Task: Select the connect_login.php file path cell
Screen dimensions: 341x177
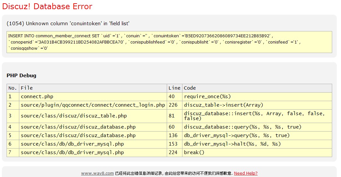Action: (93, 105)
